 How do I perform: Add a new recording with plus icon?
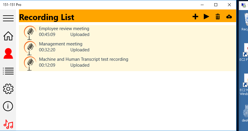pos(195,17)
